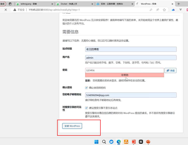Toggle the hide password button
This screenshot has height=145, width=188.
click(x=170, y=70)
